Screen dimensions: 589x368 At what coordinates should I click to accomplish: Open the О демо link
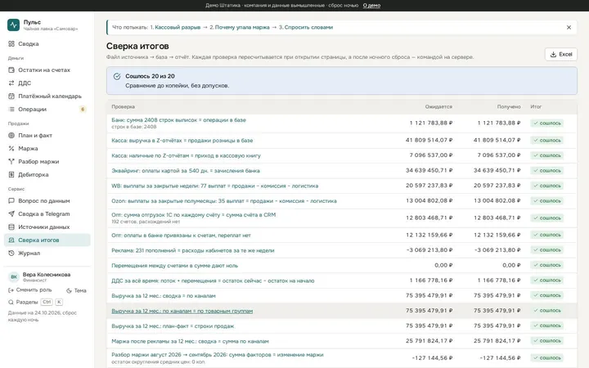coord(371,5)
